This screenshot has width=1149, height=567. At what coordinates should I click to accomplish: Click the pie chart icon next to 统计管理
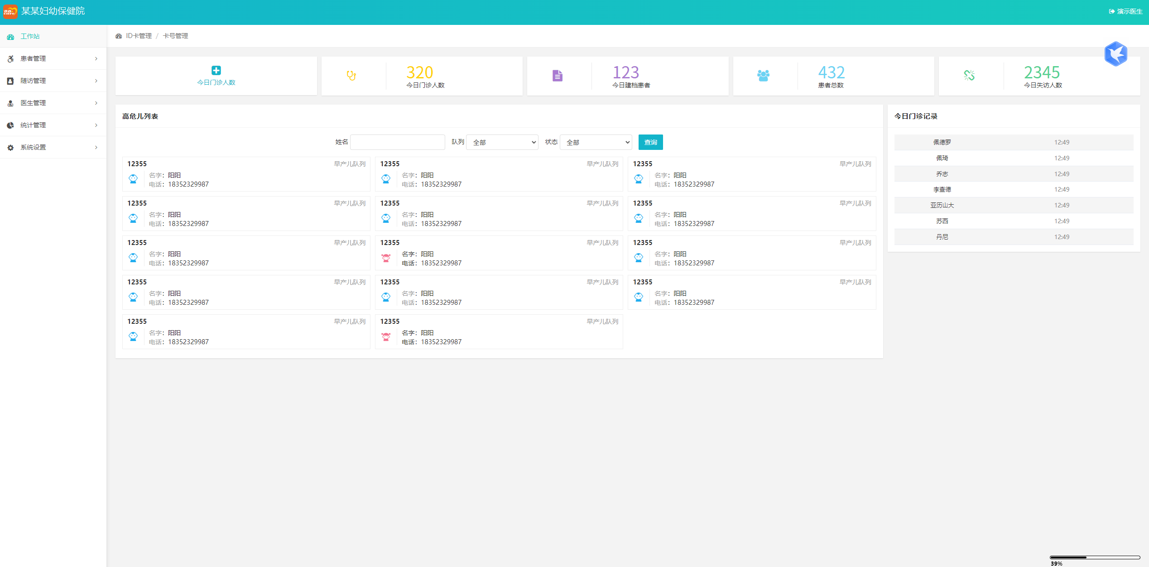click(x=10, y=125)
